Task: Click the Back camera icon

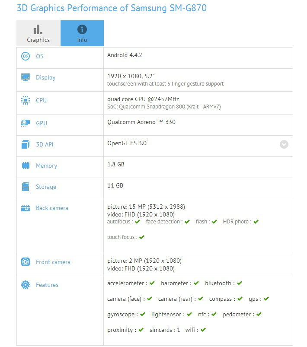Action: [26, 208]
